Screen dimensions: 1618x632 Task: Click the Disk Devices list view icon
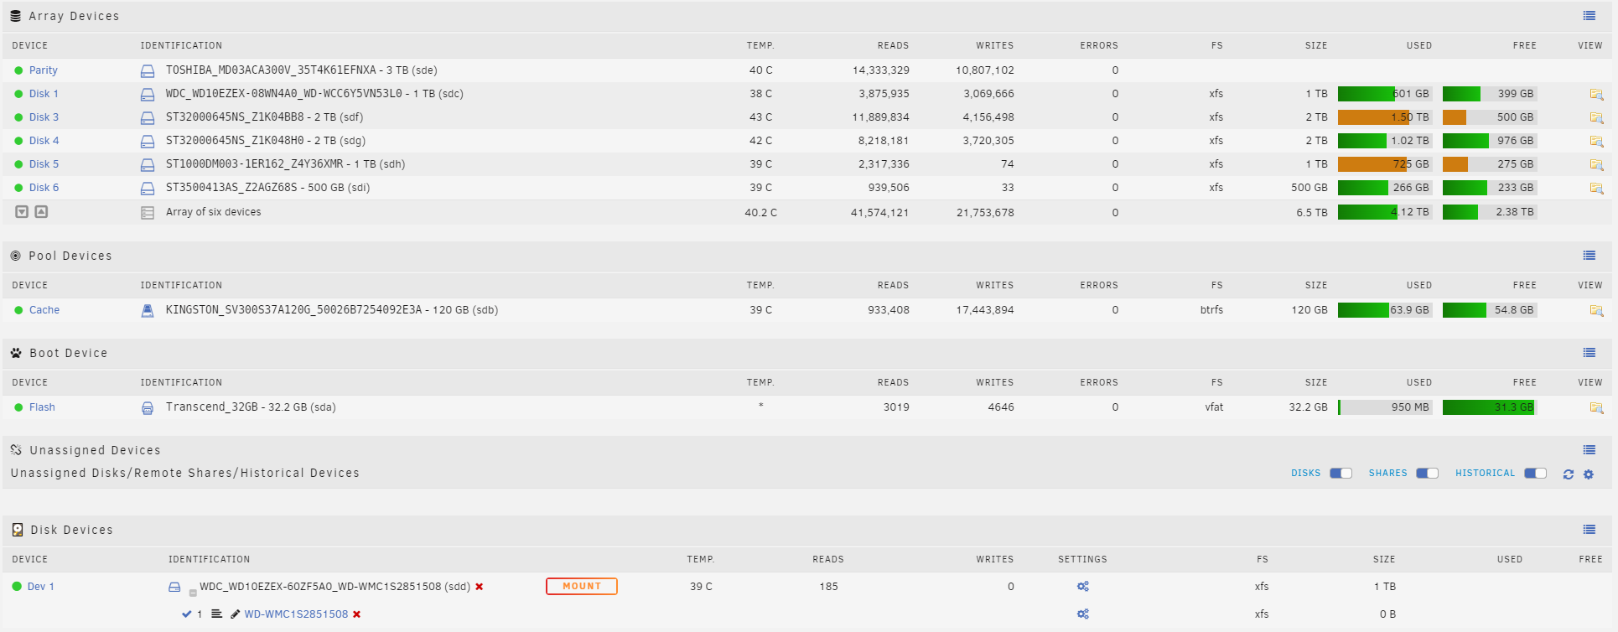pyautogui.click(x=1589, y=530)
